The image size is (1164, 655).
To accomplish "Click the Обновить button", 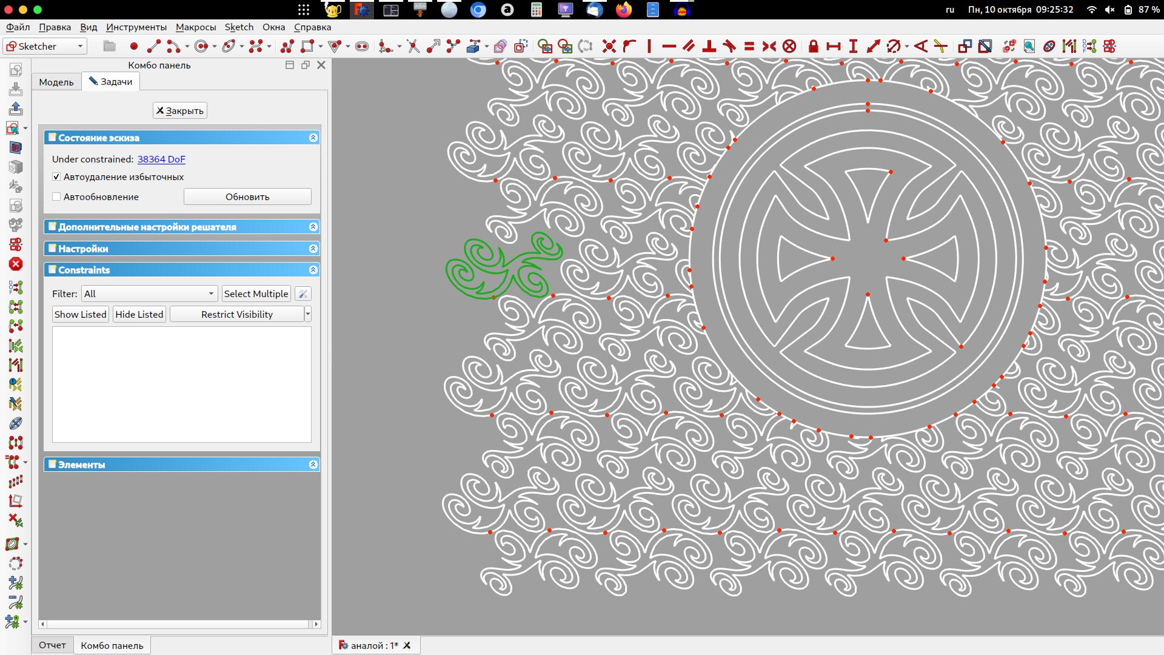I will click(247, 196).
